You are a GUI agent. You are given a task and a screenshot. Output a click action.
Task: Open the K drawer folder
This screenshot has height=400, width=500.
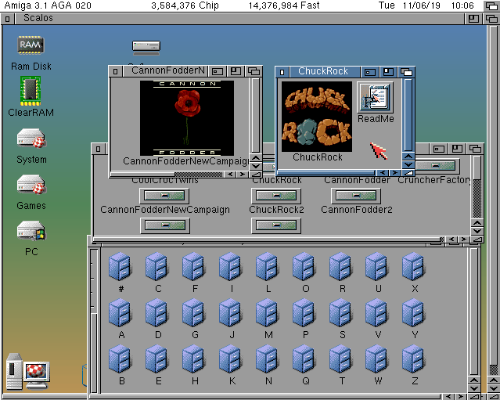[230, 359]
